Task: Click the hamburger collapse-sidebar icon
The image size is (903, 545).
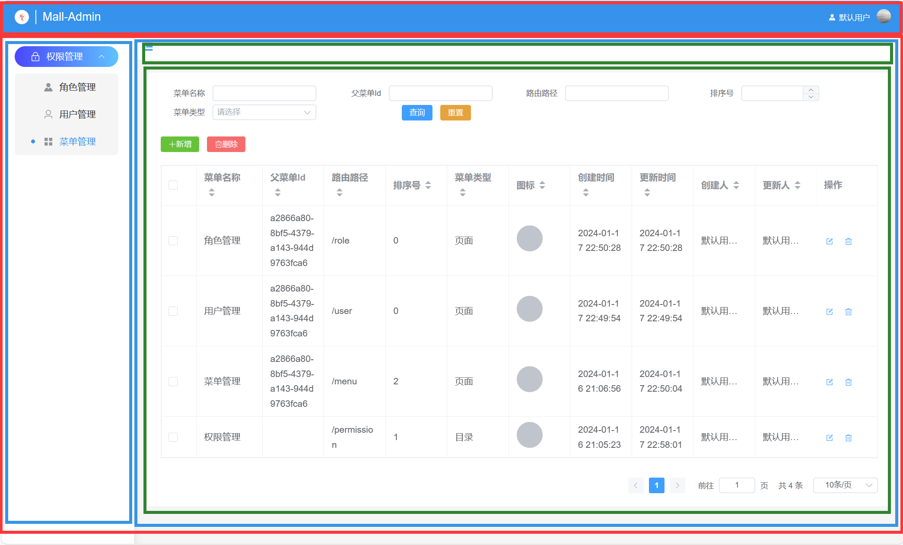Action: click(149, 48)
